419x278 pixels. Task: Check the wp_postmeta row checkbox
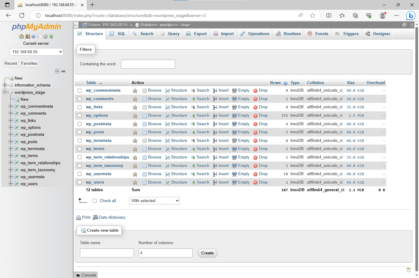79,124
